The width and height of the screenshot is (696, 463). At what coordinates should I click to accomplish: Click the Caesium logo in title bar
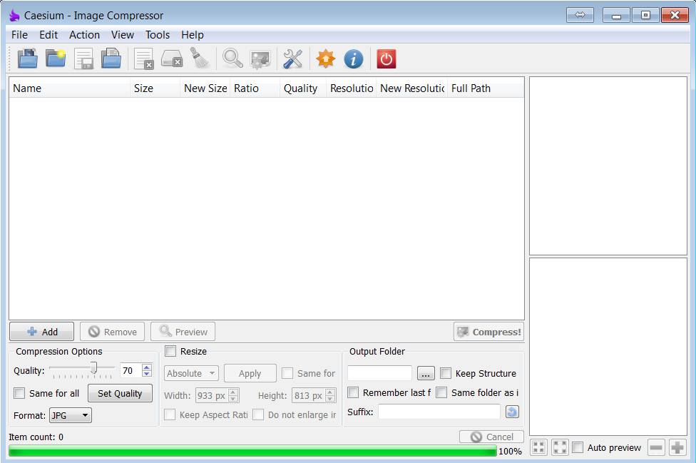click(x=15, y=15)
